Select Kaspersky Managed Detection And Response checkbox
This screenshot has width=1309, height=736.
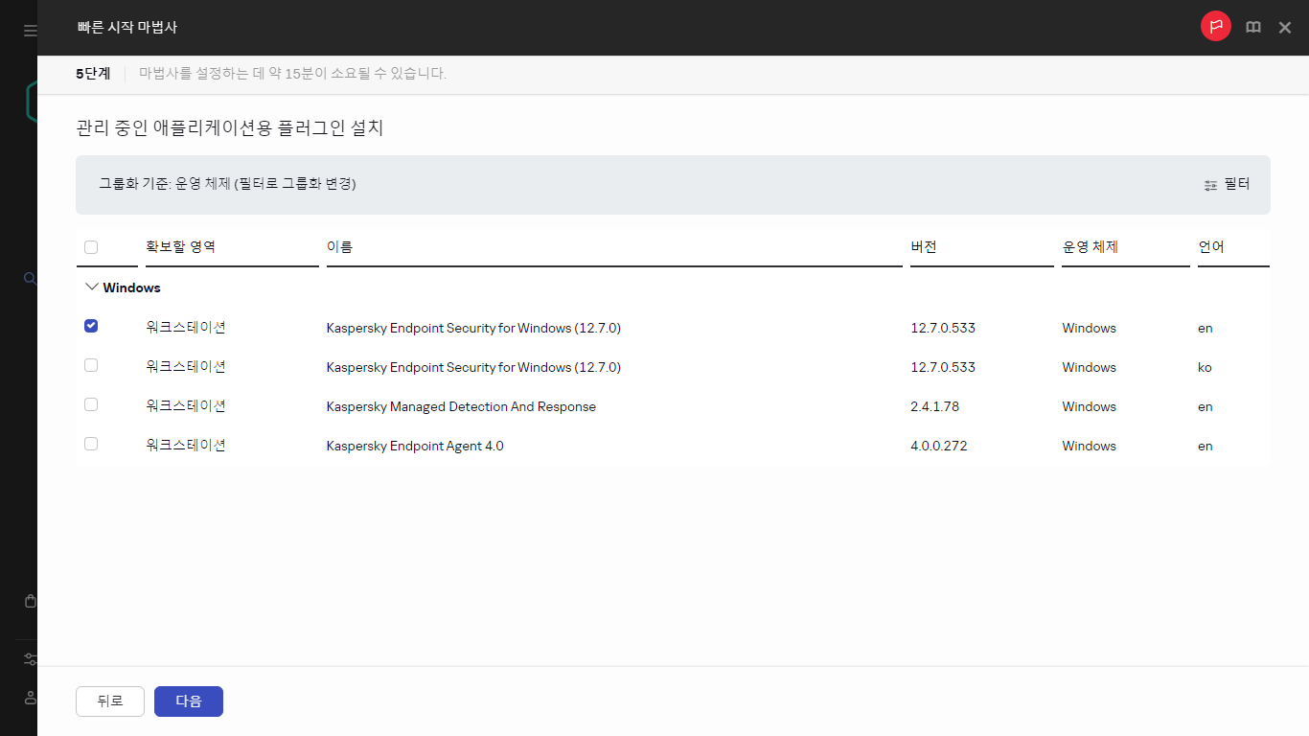point(91,404)
